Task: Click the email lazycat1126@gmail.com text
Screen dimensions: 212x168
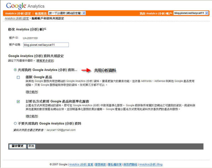Action: (x=61, y=130)
